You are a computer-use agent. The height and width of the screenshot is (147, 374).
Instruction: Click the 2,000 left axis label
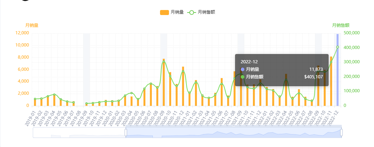click(x=23, y=94)
